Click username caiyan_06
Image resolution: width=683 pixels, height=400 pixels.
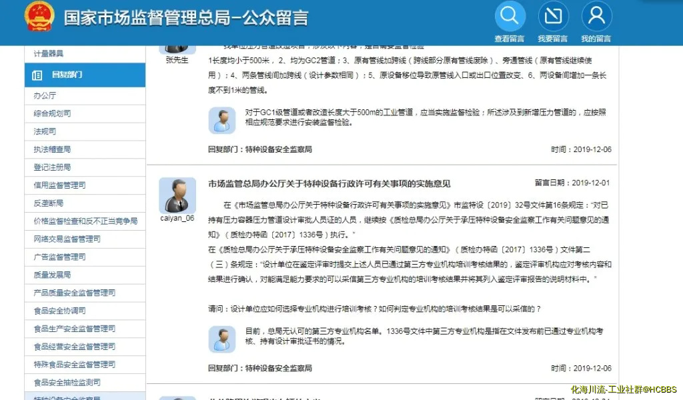tap(177, 218)
